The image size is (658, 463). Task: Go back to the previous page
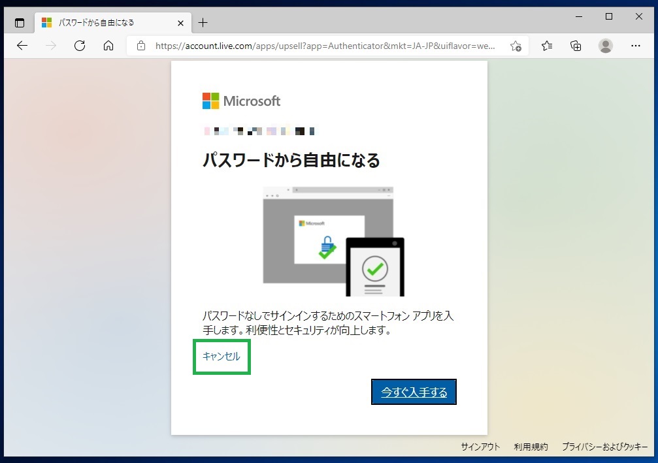pyautogui.click(x=22, y=46)
